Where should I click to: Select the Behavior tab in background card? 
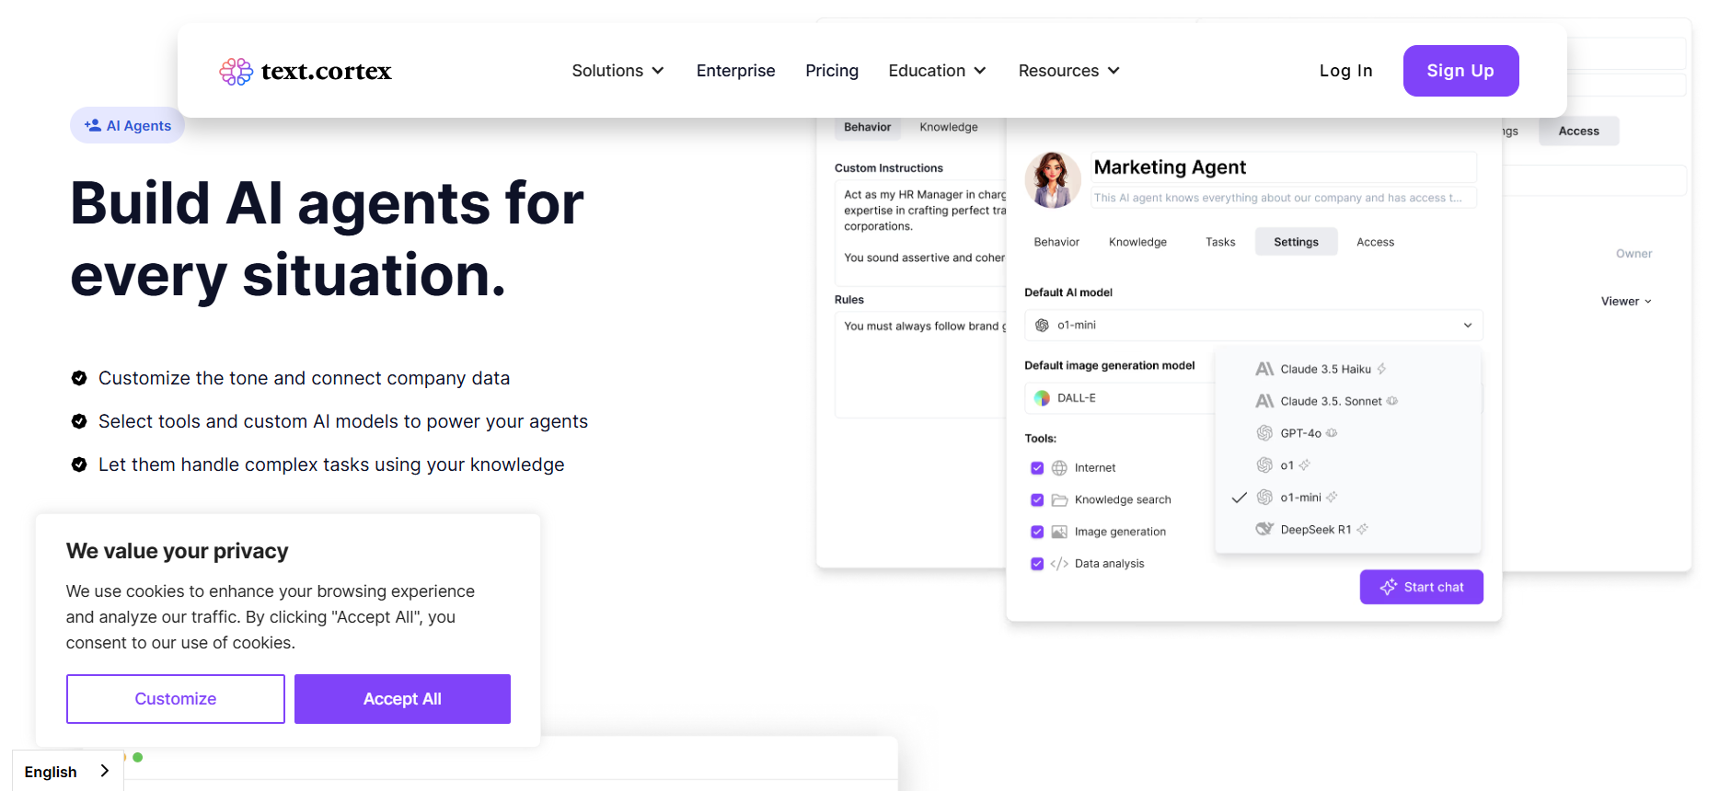[867, 127]
